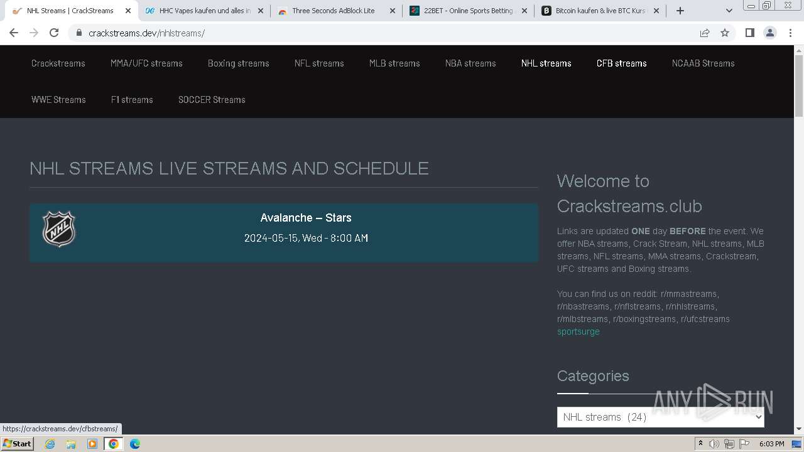Open Action Center flag icon
This screenshot has width=804, height=452.
coord(744,444)
